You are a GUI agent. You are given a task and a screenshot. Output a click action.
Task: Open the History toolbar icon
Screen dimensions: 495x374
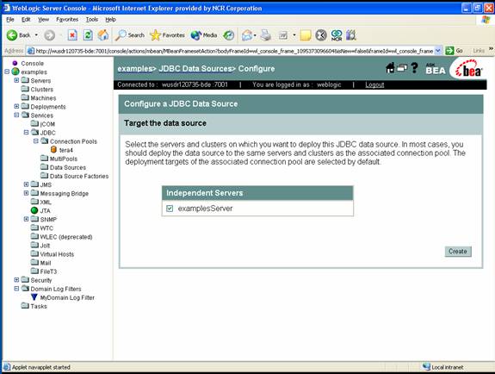(228, 35)
